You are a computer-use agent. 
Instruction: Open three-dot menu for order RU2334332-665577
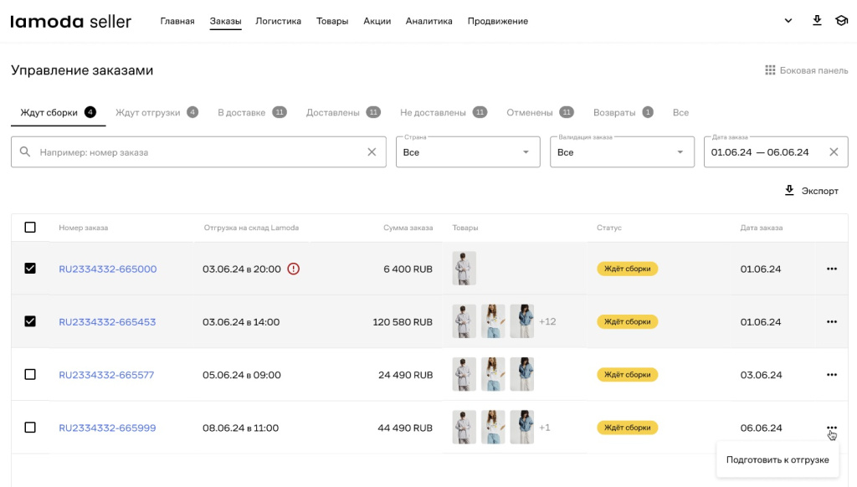831,374
